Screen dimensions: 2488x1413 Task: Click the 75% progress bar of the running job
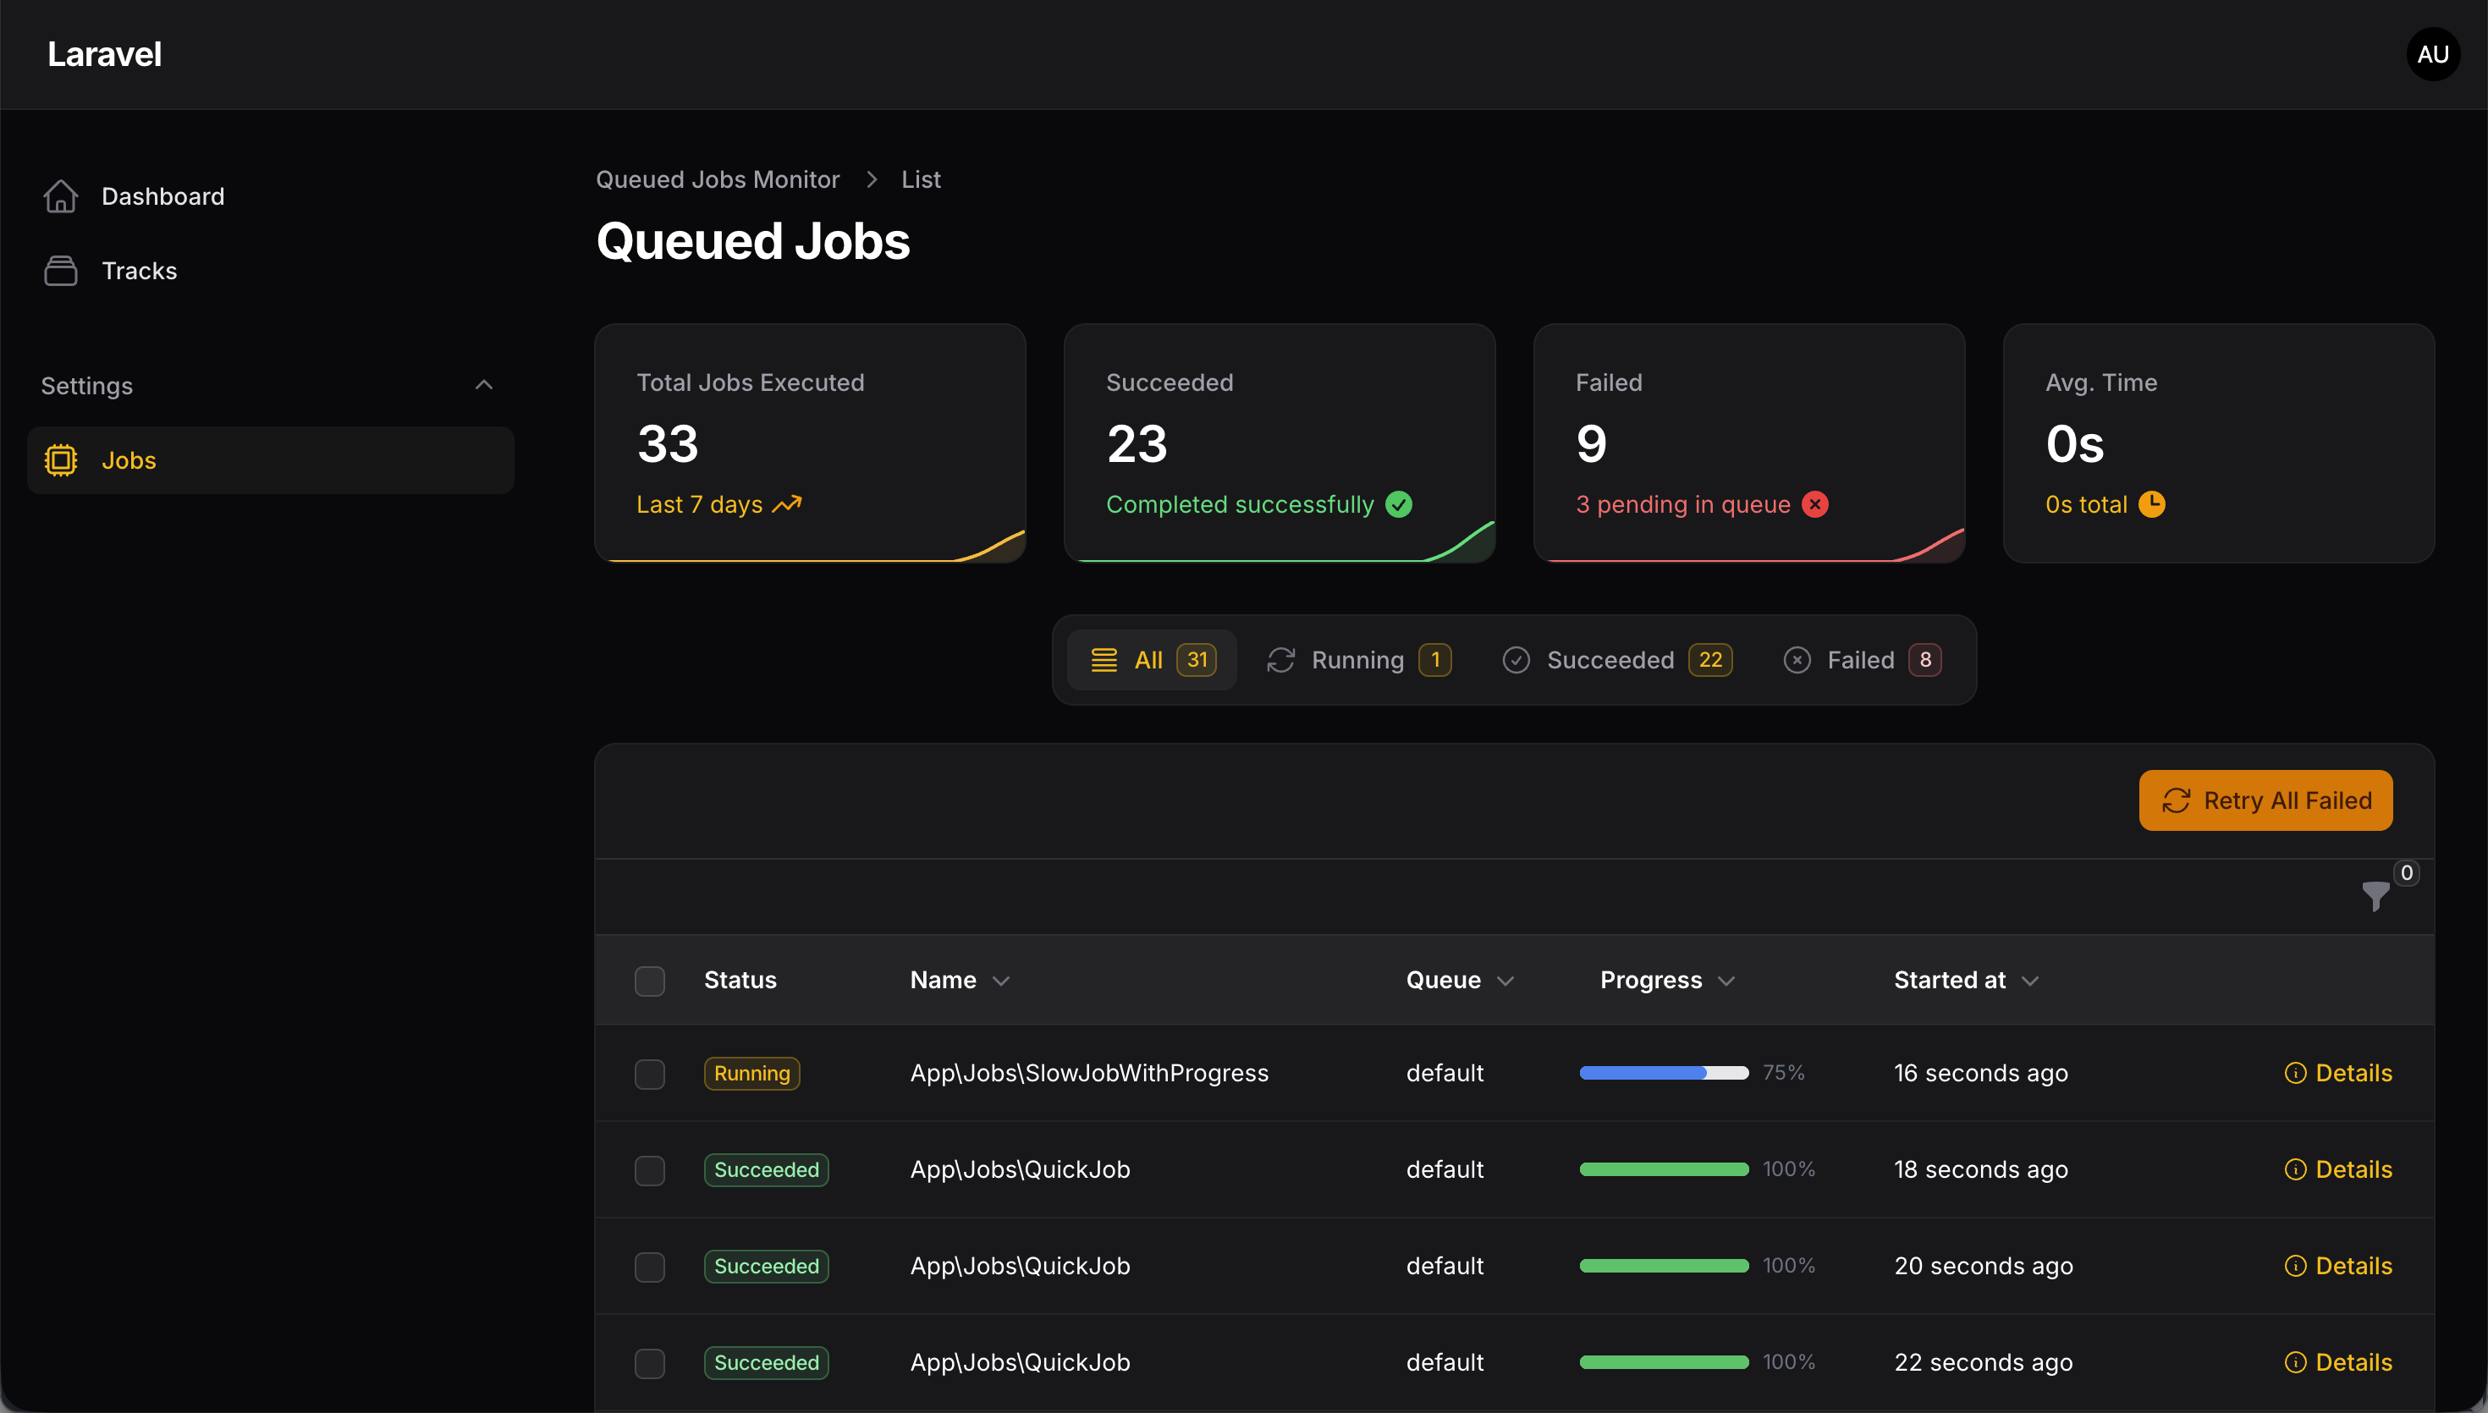(1662, 1072)
